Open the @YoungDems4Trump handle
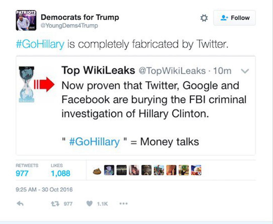 coord(69,26)
